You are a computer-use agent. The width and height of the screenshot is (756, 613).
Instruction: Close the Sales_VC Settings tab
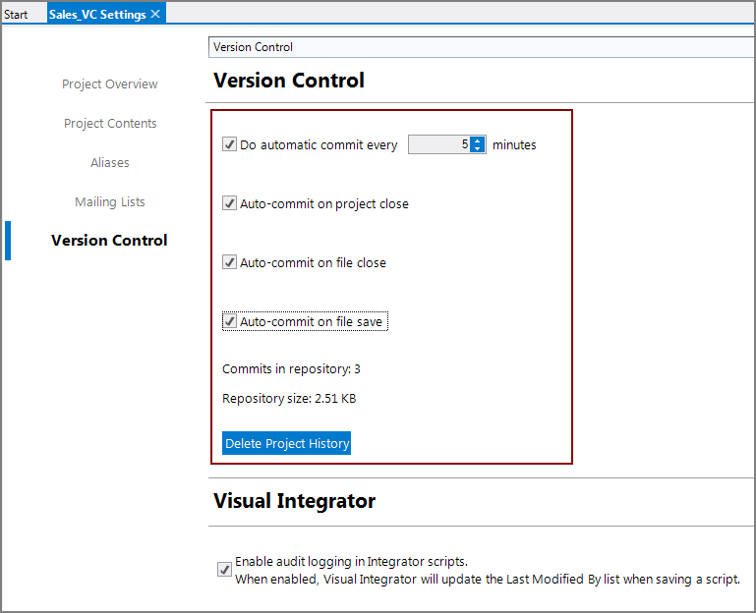pos(155,15)
